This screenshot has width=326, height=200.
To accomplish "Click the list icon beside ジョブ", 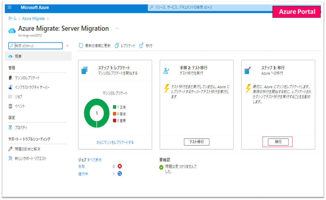I will (10, 96).
